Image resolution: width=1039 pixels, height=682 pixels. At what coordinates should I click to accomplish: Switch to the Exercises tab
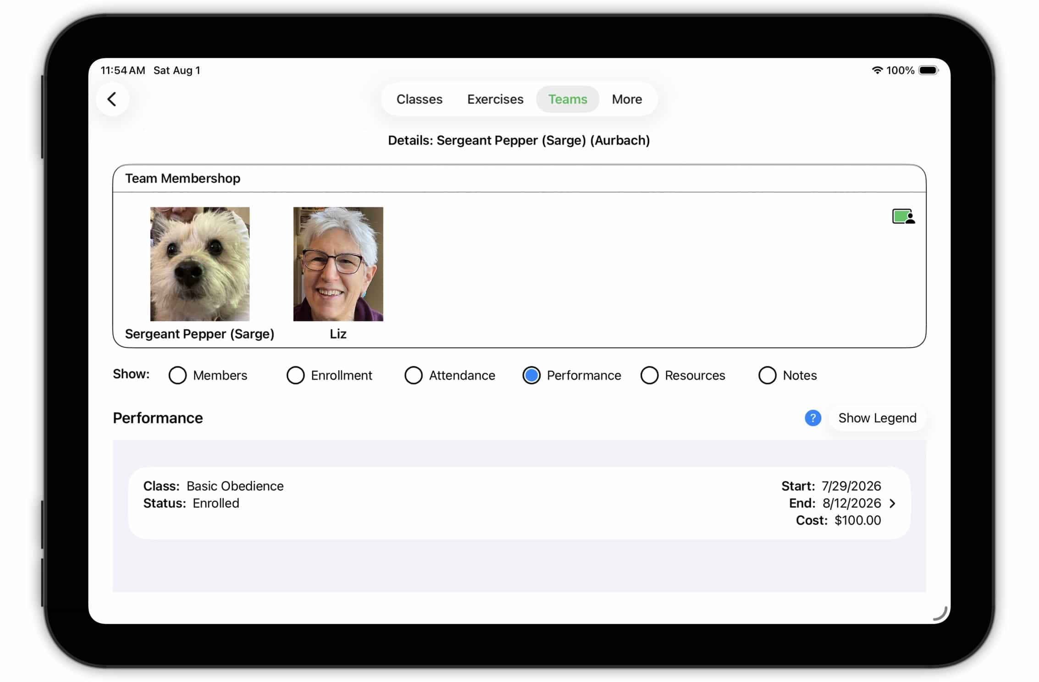(x=495, y=99)
